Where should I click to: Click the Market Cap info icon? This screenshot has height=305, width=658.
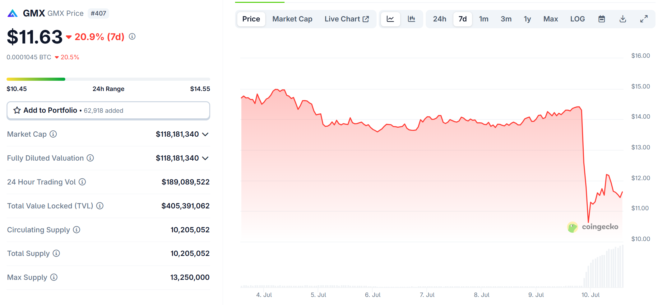[x=53, y=134]
